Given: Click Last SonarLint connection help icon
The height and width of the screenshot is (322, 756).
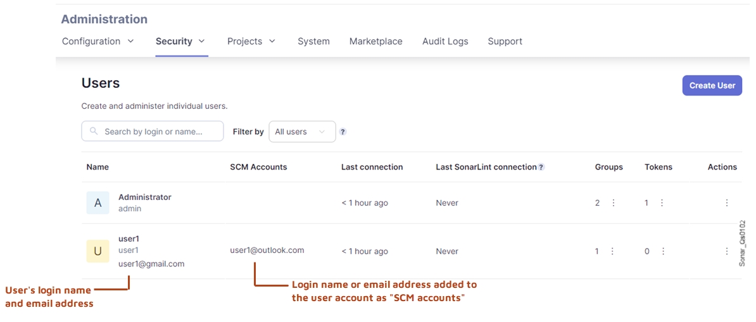Looking at the screenshot, I should [541, 168].
